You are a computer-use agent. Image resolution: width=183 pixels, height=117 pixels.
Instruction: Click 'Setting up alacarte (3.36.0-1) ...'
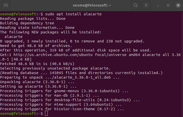pyautogui.click(x=38, y=86)
